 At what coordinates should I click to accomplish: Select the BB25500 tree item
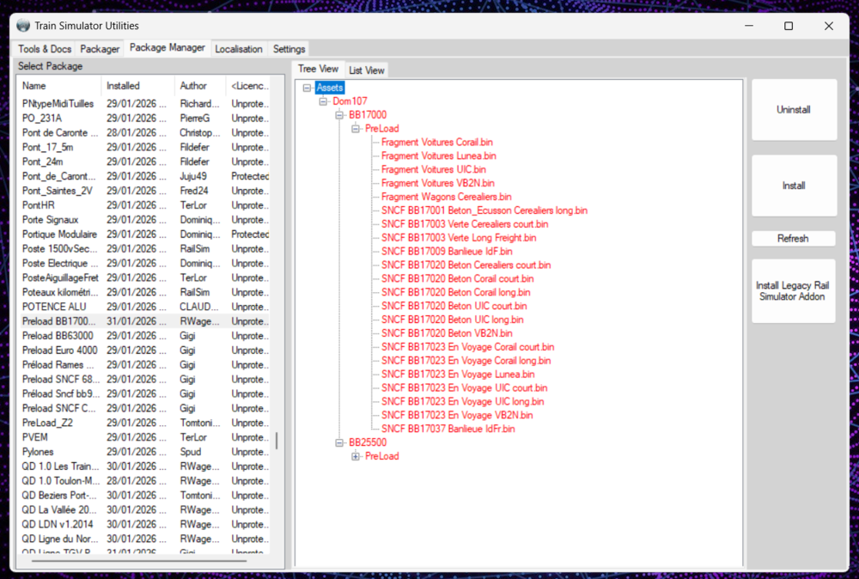pyautogui.click(x=368, y=442)
